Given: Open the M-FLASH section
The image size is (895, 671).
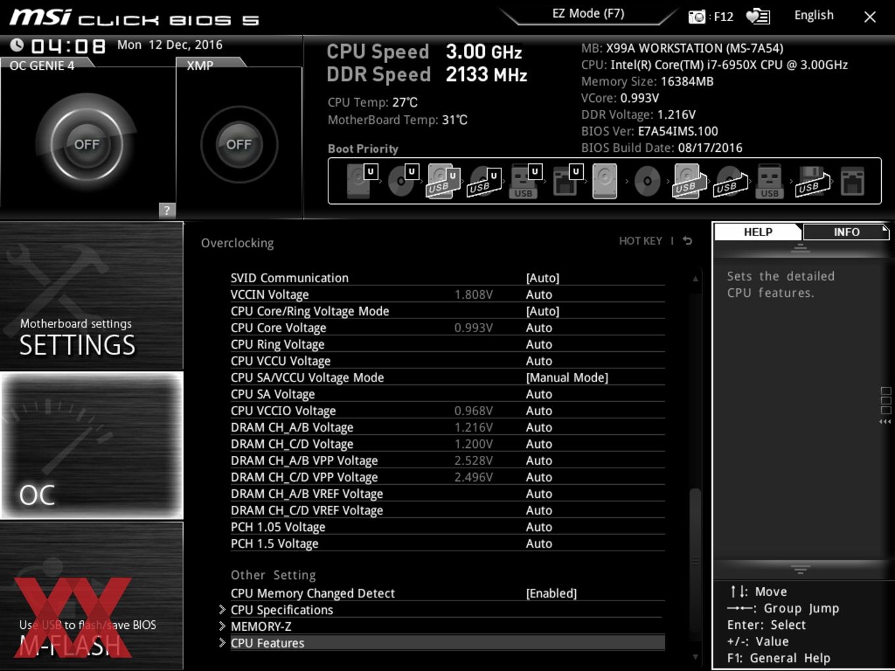Looking at the screenshot, I should tap(91, 596).
